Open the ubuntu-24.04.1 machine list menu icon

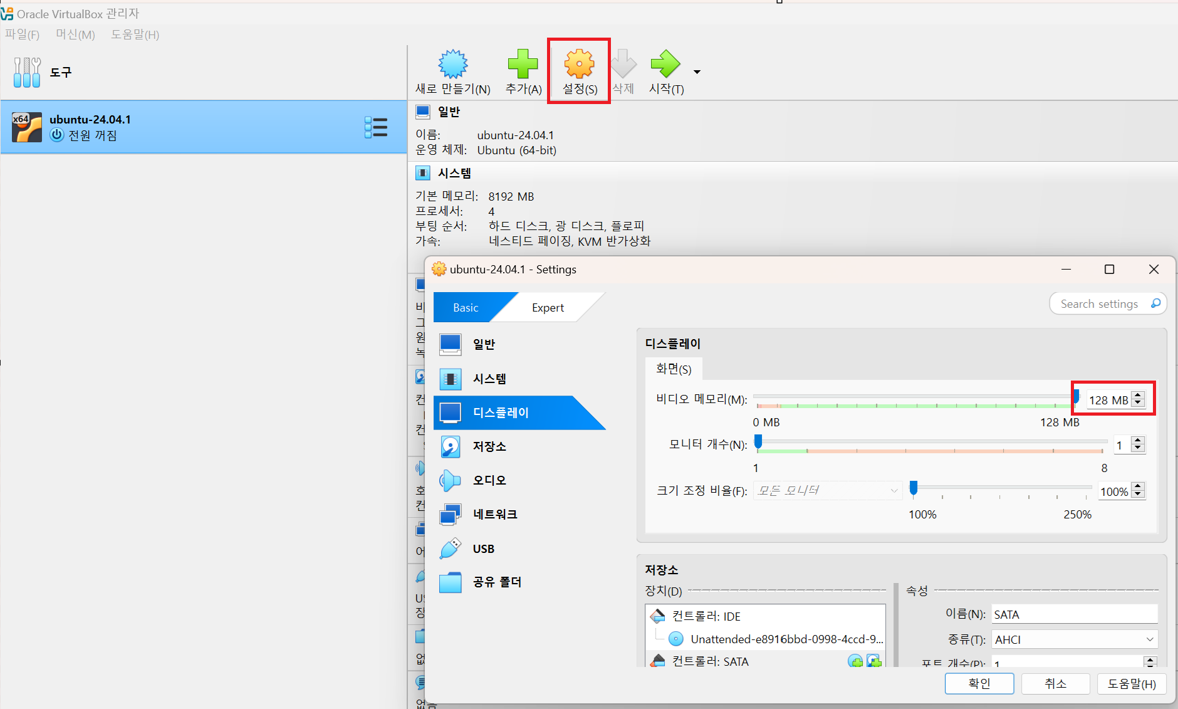[376, 127]
